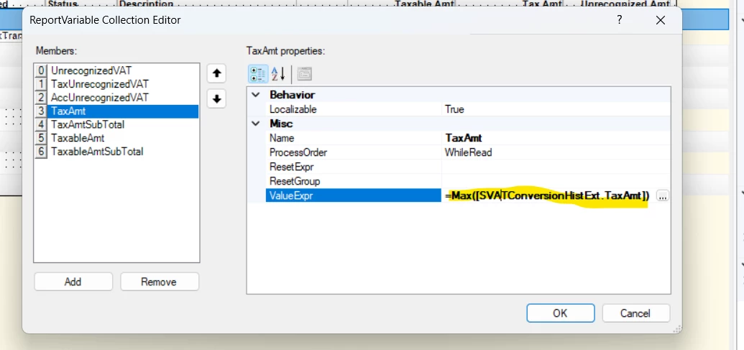Switch properties to Categorized view

coord(258,73)
